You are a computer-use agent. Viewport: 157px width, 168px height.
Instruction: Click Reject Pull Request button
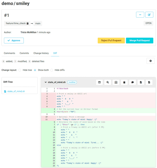(111, 40)
